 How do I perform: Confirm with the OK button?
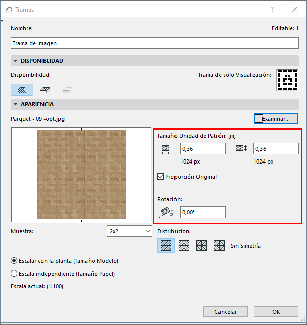tap(276, 312)
